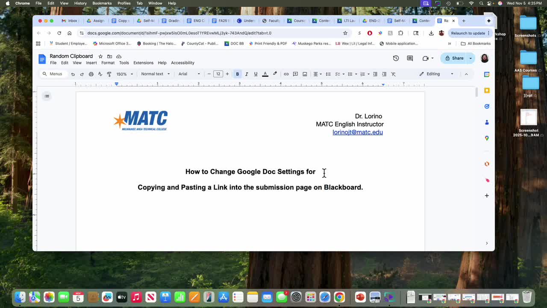Image resolution: width=547 pixels, height=308 pixels.
Task: Toggle underline formatting
Action: [256, 74]
